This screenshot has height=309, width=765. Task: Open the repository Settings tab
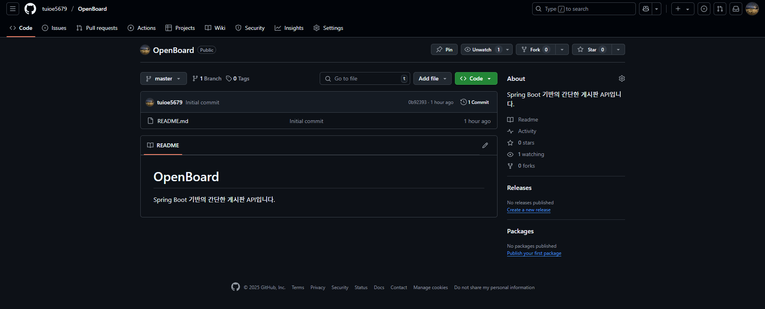point(328,28)
